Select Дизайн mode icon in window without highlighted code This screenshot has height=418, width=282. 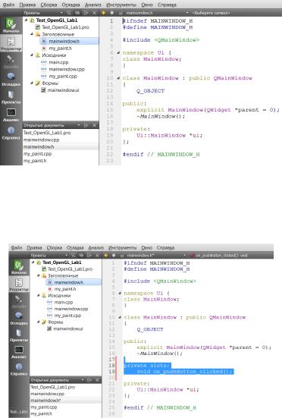(11, 61)
